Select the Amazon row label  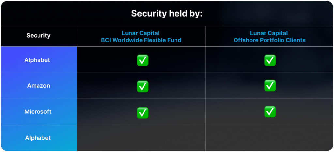(x=38, y=86)
